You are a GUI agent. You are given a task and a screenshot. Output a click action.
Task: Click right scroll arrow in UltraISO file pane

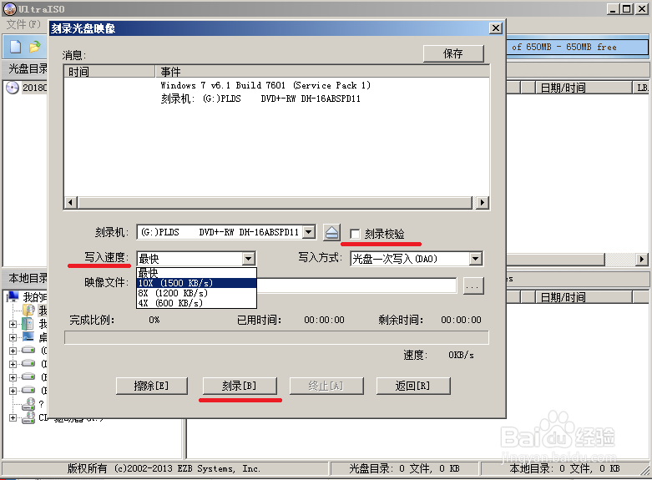(x=642, y=259)
